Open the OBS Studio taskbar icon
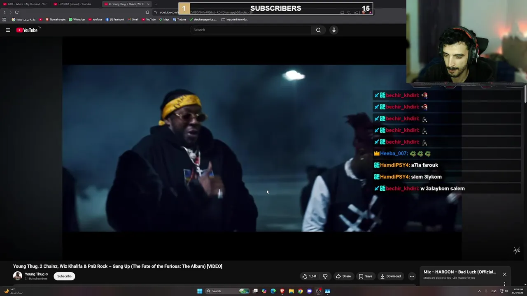527x296 pixels. tap(318, 291)
